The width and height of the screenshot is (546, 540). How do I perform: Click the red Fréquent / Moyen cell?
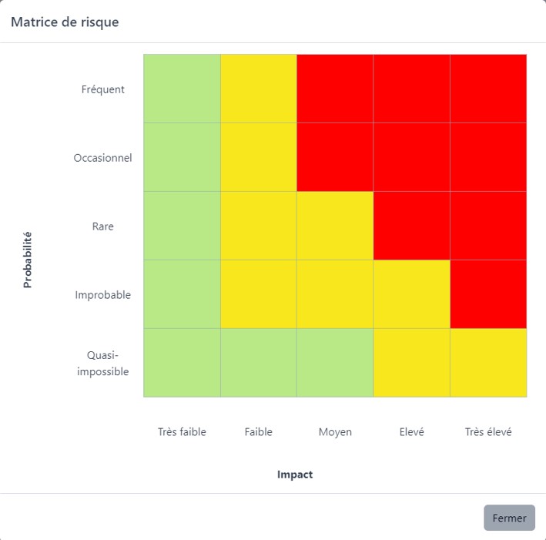335,89
